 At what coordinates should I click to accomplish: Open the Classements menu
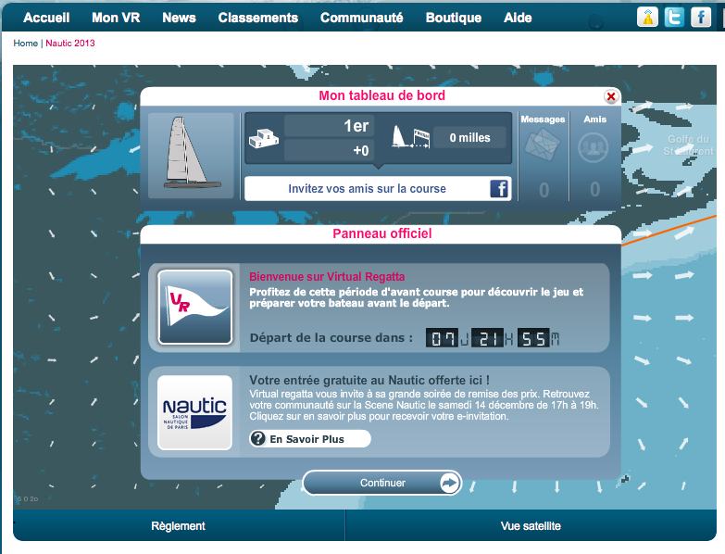click(258, 18)
